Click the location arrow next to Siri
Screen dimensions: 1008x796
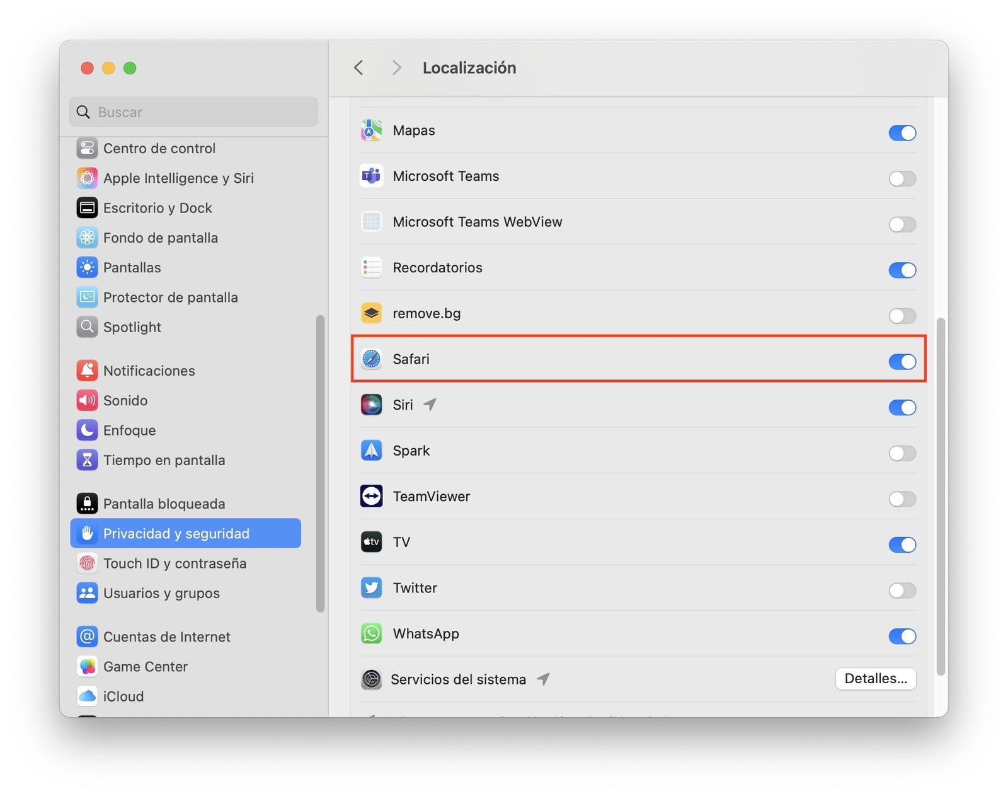430,404
